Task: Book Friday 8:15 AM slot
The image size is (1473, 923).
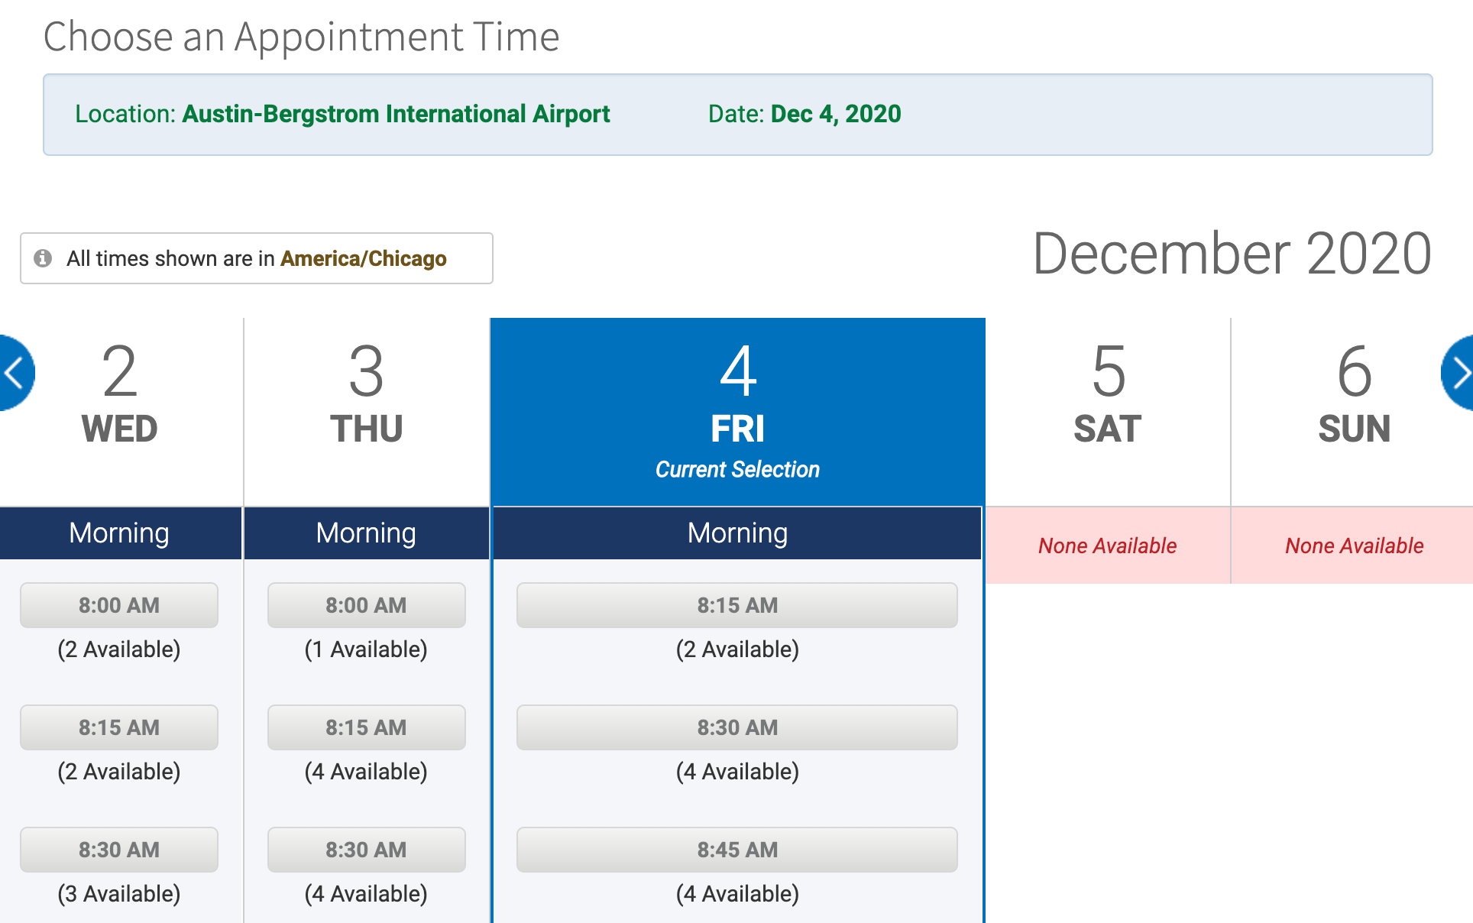Action: point(737,605)
